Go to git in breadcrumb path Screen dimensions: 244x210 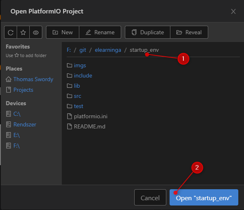click(x=83, y=50)
